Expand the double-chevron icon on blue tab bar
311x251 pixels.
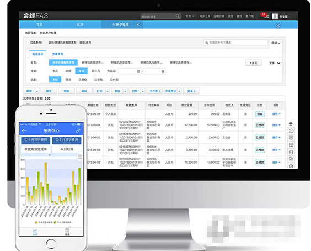click(x=278, y=25)
